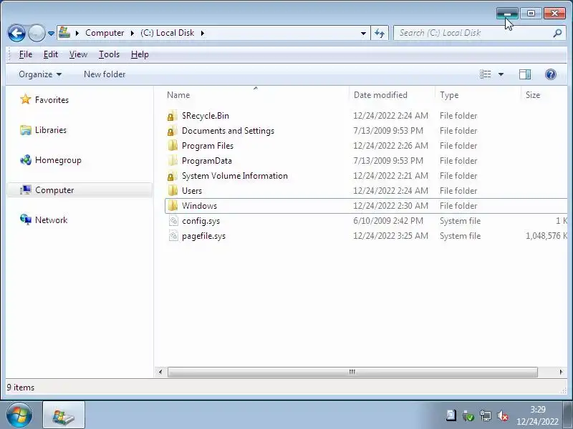Click the network tray icon
Viewport: 573px width, 429px height.
pos(486,415)
